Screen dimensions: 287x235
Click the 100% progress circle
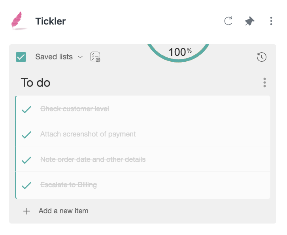tap(178, 52)
